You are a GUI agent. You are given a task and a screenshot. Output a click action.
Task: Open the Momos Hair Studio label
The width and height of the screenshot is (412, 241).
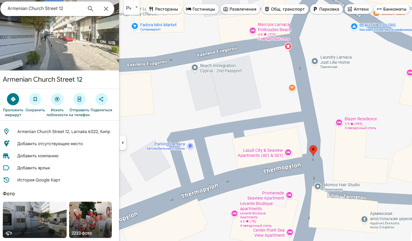click(341, 185)
